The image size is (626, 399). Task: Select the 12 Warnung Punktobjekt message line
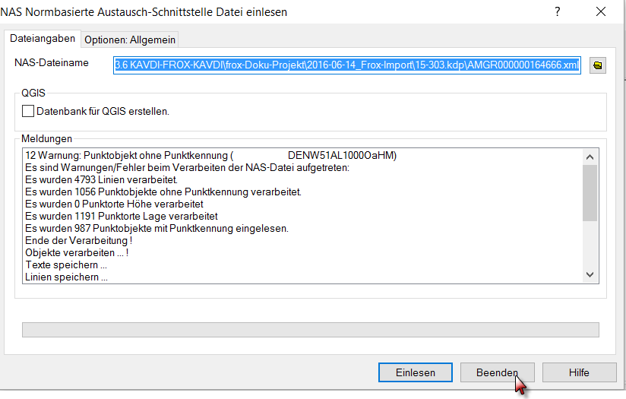point(211,156)
